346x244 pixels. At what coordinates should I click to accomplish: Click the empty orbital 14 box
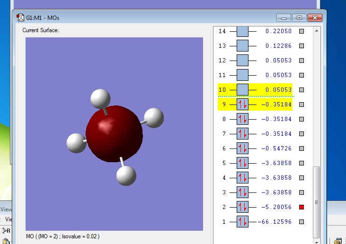click(x=242, y=31)
